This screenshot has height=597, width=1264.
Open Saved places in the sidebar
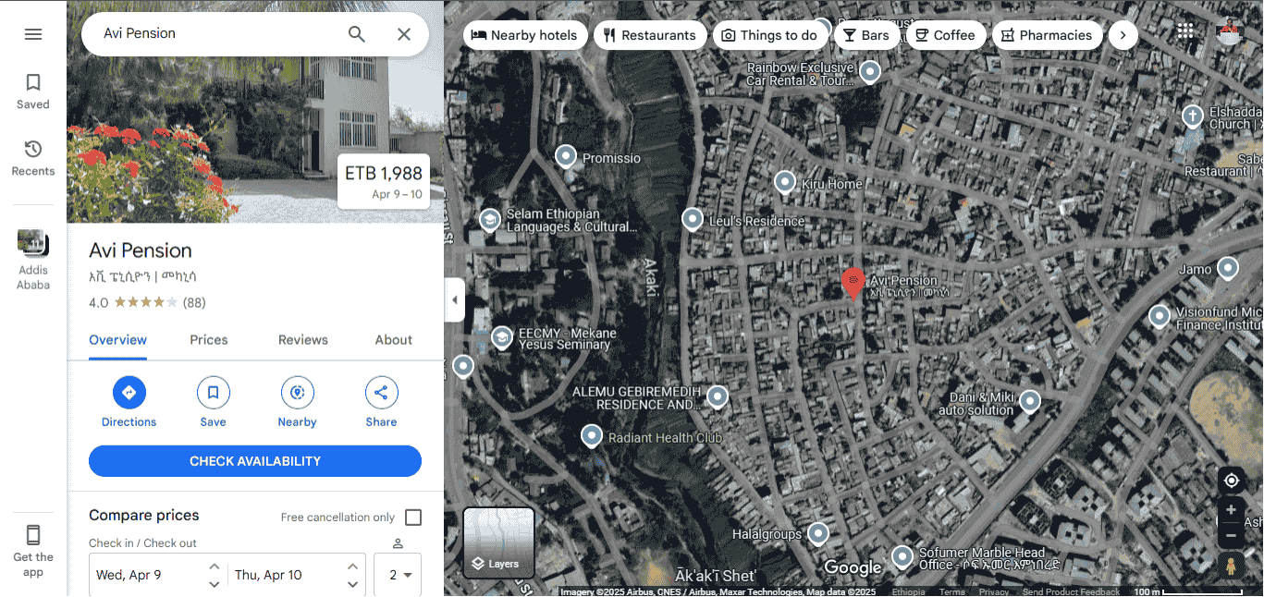(33, 91)
